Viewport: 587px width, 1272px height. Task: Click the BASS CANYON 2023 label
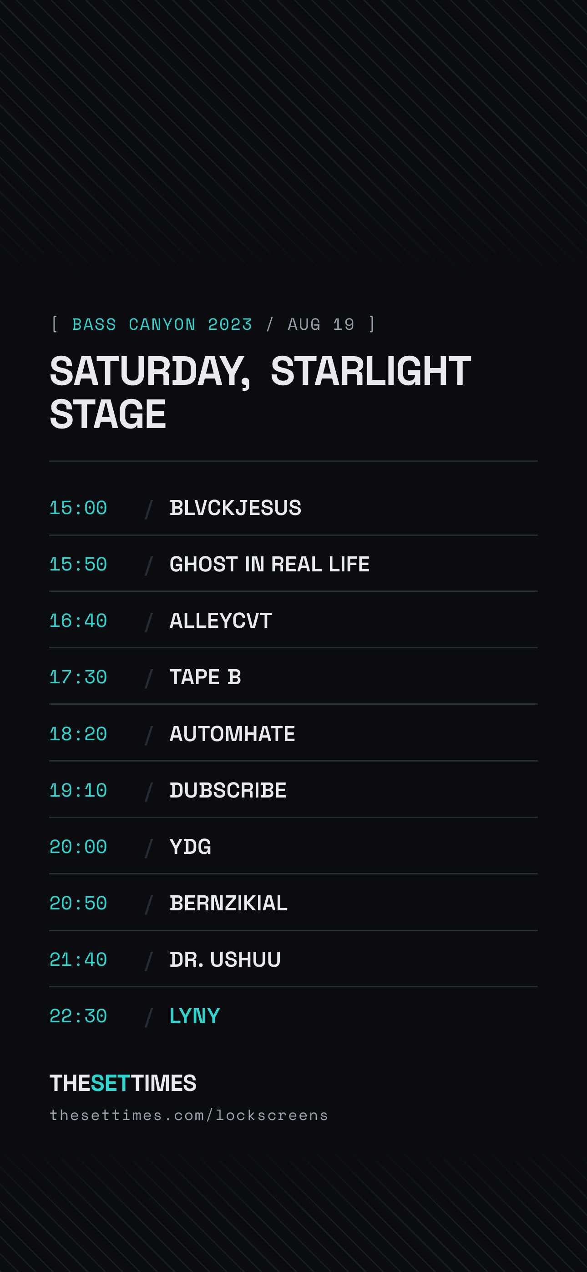(162, 324)
